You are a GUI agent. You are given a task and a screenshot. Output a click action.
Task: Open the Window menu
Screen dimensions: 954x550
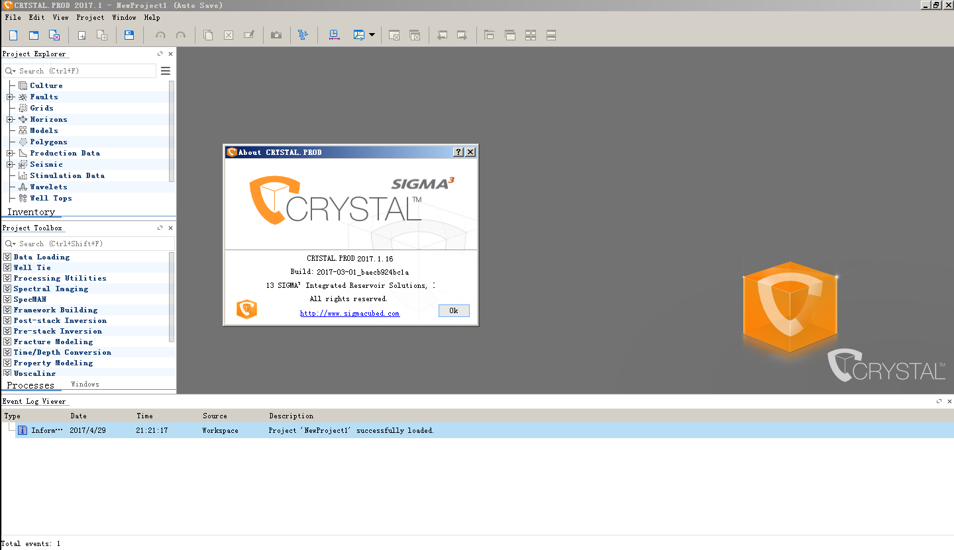click(124, 17)
